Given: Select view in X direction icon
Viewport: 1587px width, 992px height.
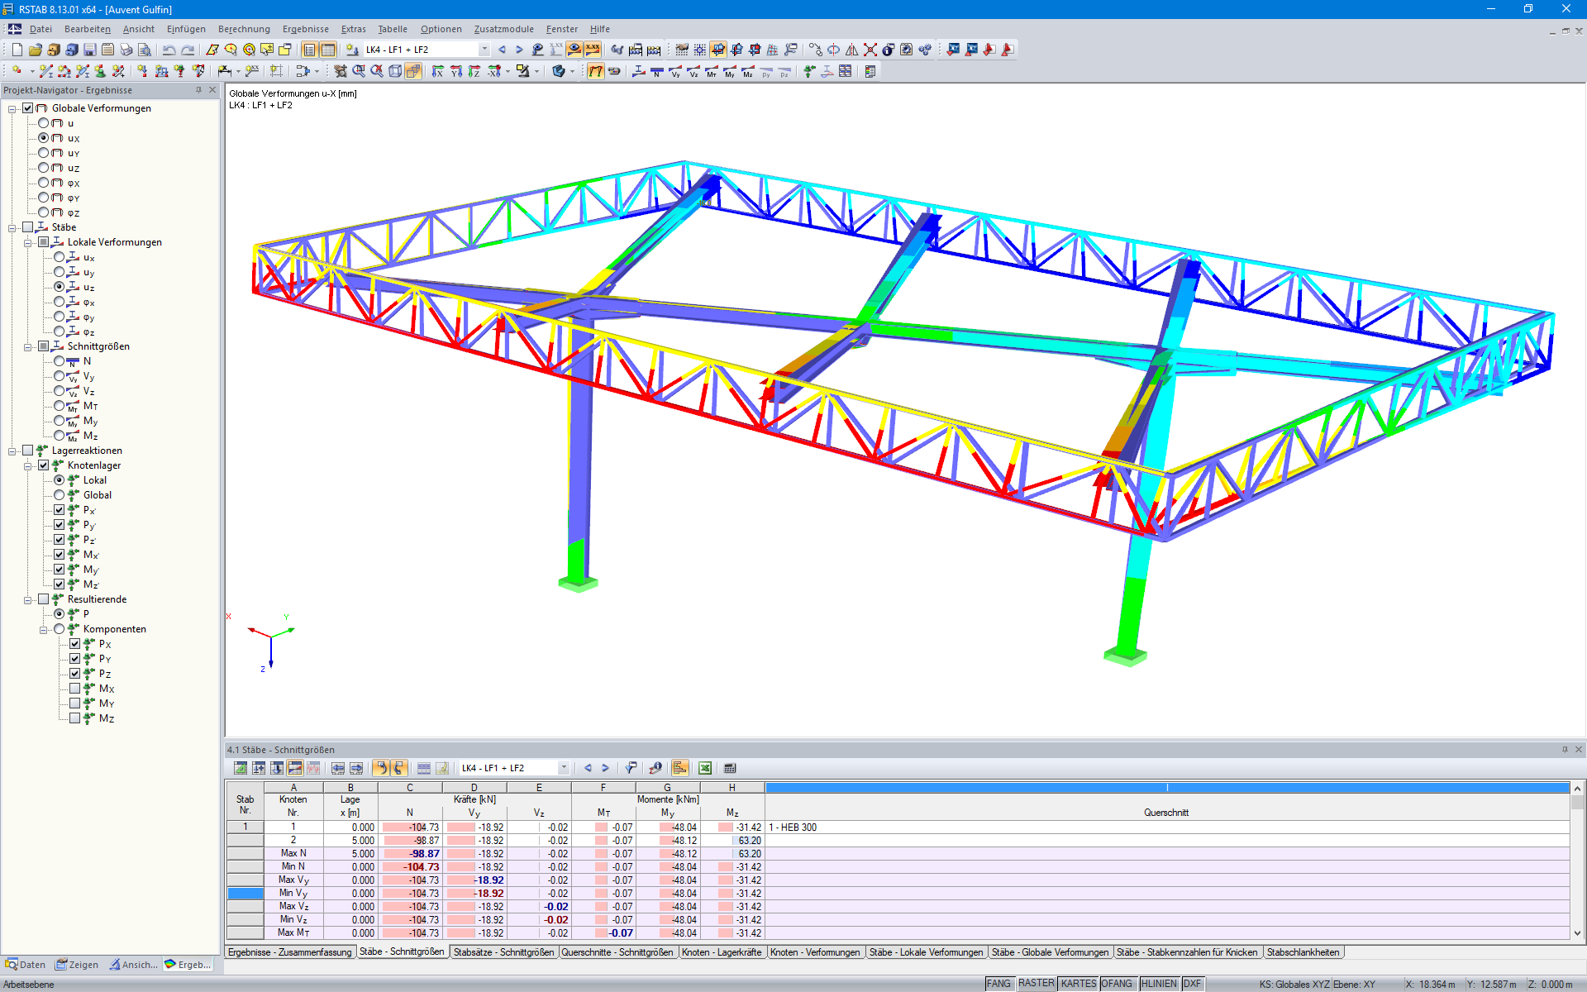Looking at the screenshot, I should click(438, 72).
